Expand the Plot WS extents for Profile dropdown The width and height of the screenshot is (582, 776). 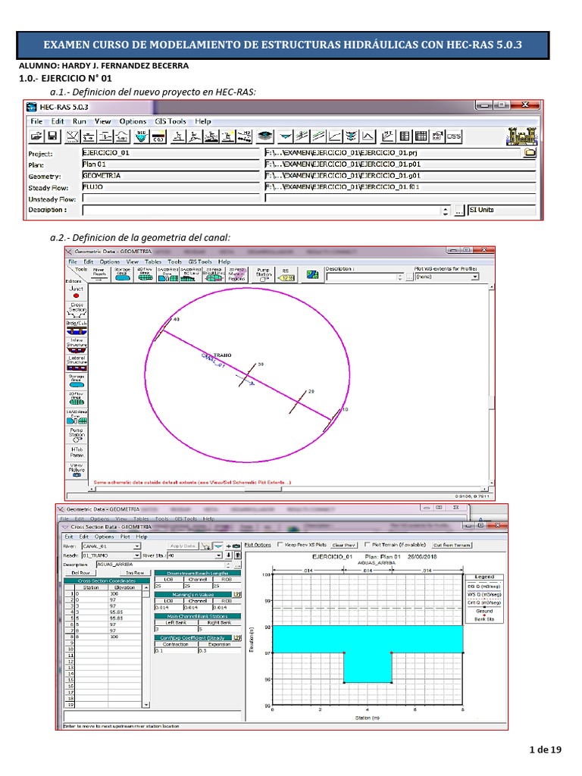(474, 277)
